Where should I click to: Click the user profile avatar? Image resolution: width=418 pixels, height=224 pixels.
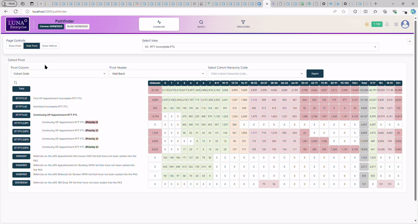click(x=405, y=24)
